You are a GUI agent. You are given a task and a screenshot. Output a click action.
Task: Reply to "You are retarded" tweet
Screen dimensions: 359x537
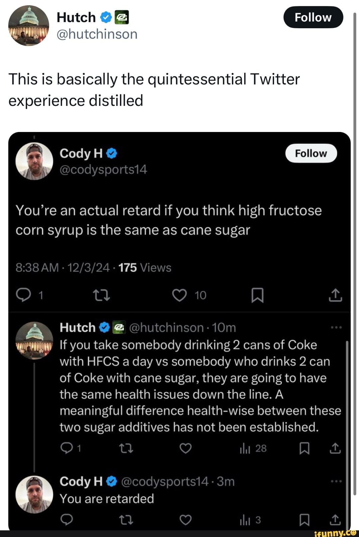pyautogui.click(x=66, y=519)
